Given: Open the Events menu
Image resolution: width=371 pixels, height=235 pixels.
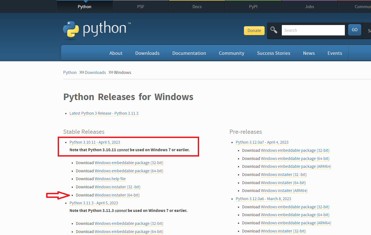Looking at the screenshot, I should (335, 53).
